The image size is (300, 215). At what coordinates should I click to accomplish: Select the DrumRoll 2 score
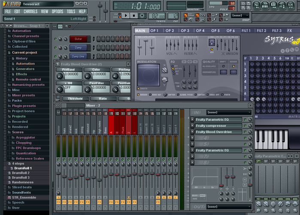point(21,173)
